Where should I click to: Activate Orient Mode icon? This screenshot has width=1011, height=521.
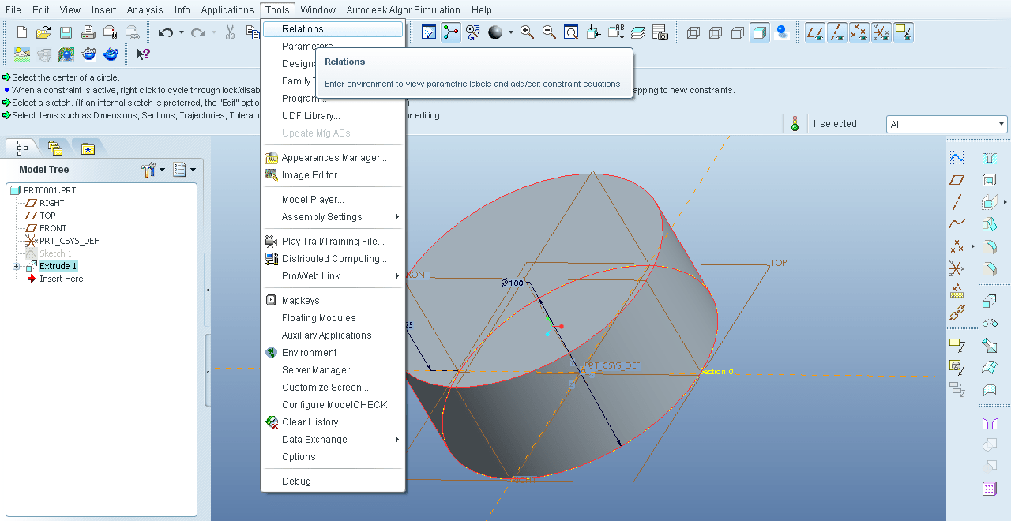point(473,32)
